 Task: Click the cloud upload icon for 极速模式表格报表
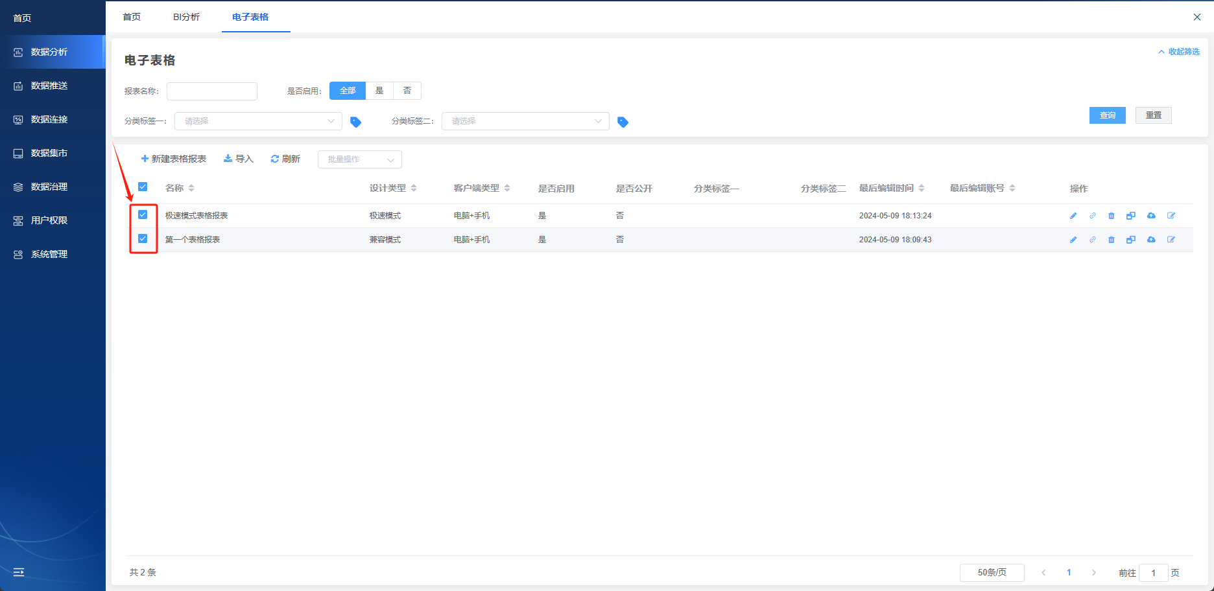coord(1151,216)
